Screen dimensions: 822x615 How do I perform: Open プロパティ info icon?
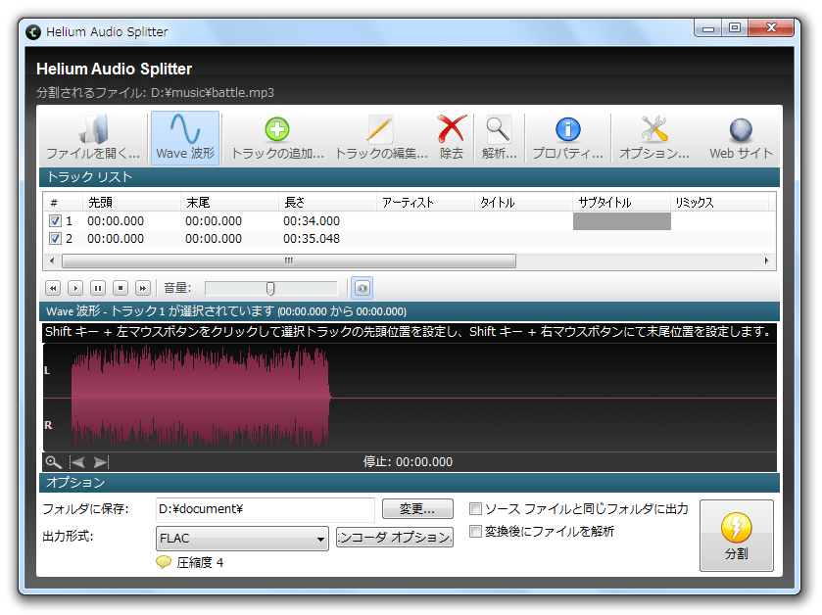pos(567,138)
